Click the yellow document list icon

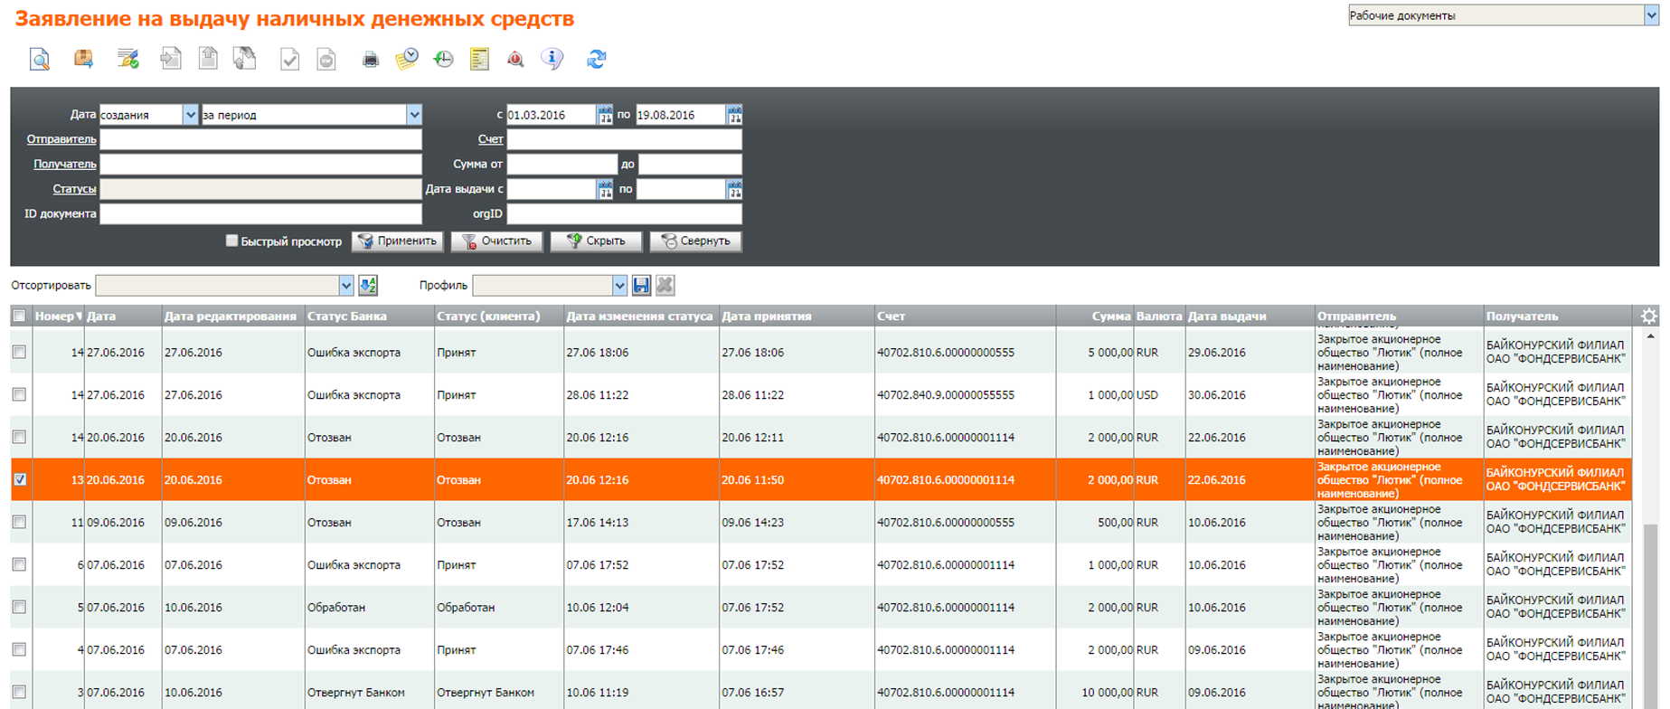479,60
